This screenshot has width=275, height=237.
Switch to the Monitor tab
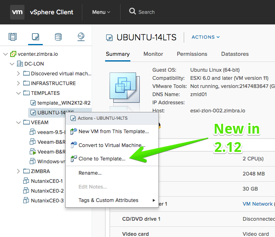[x=153, y=54]
